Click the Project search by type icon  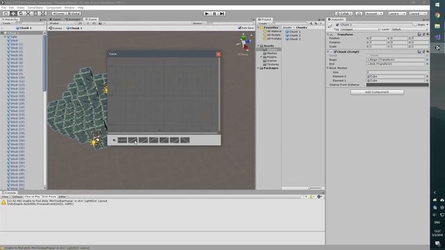coord(311,24)
